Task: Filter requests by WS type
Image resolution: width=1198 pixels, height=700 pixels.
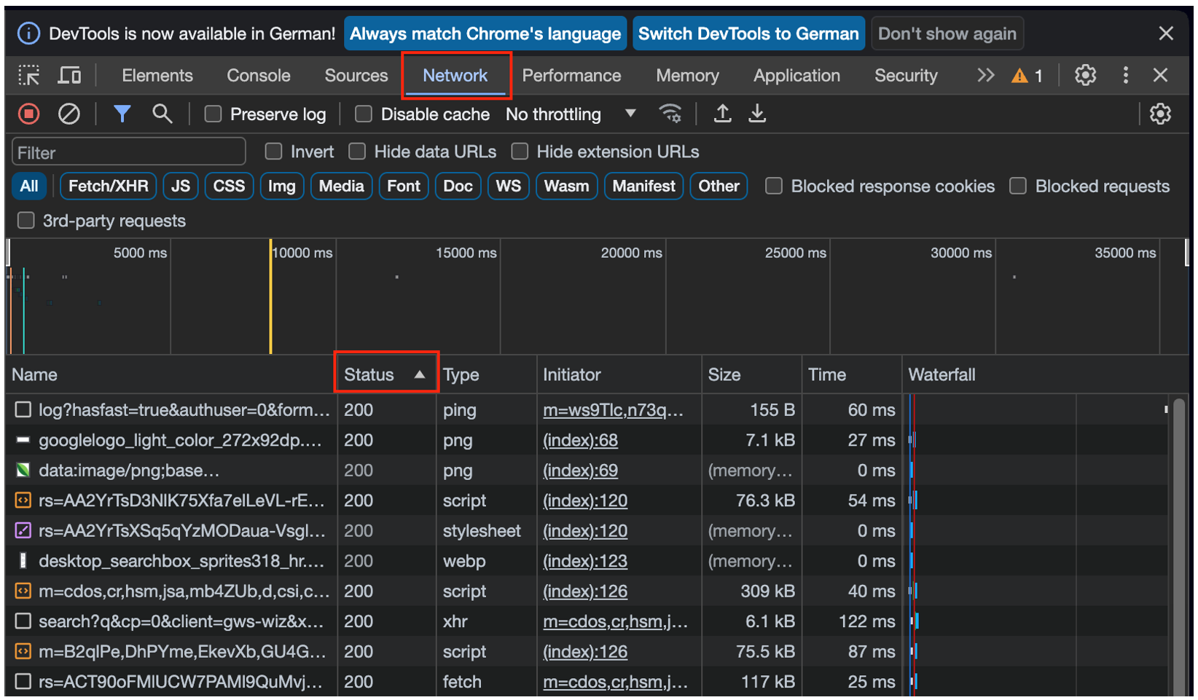Action: pos(508,186)
